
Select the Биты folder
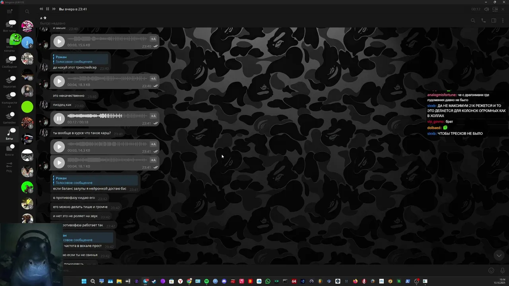[x=10, y=134]
